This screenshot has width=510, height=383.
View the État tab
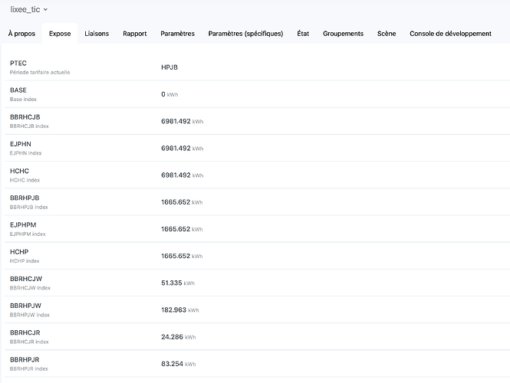303,34
